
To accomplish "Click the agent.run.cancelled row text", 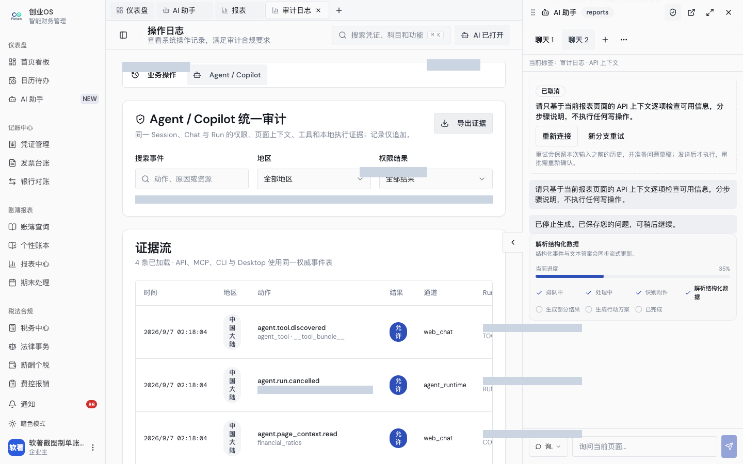I will click(288, 381).
